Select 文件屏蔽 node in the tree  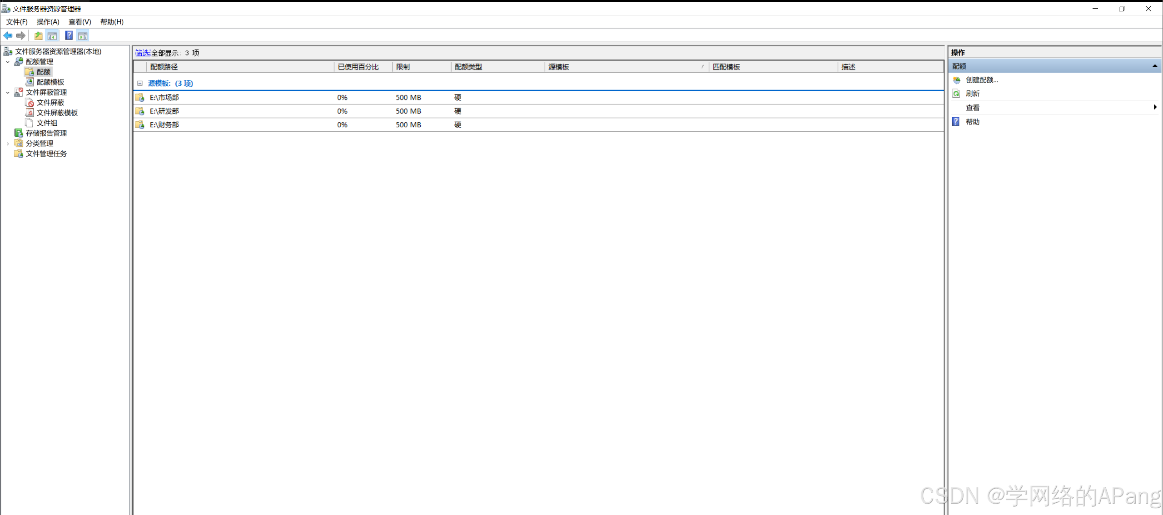[x=50, y=102]
